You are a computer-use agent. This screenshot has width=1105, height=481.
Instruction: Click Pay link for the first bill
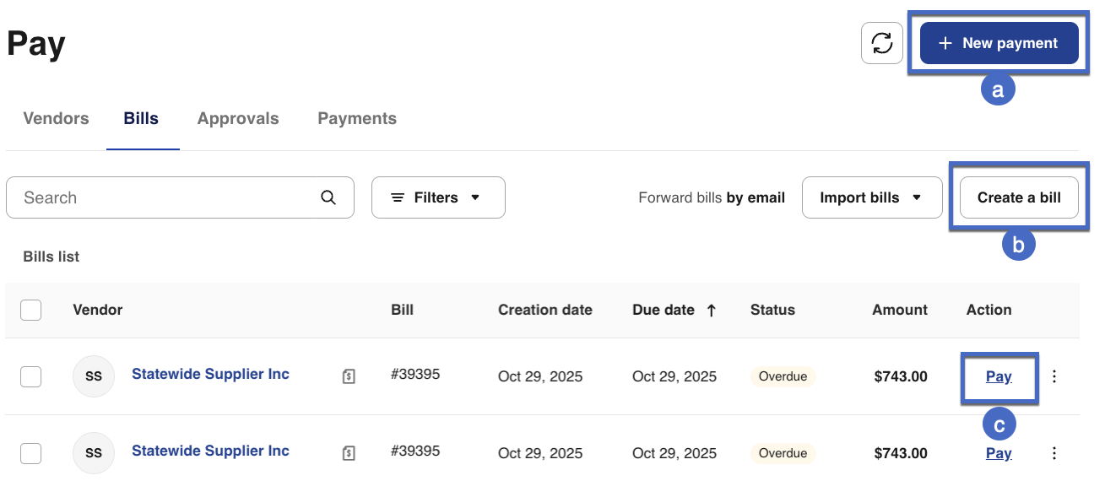tap(999, 376)
